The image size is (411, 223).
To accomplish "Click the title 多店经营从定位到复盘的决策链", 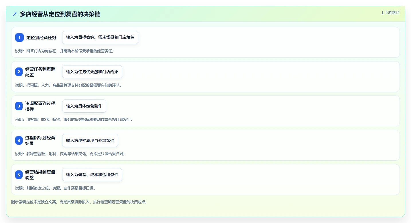I will pyautogui.click(x=60, y=14).
